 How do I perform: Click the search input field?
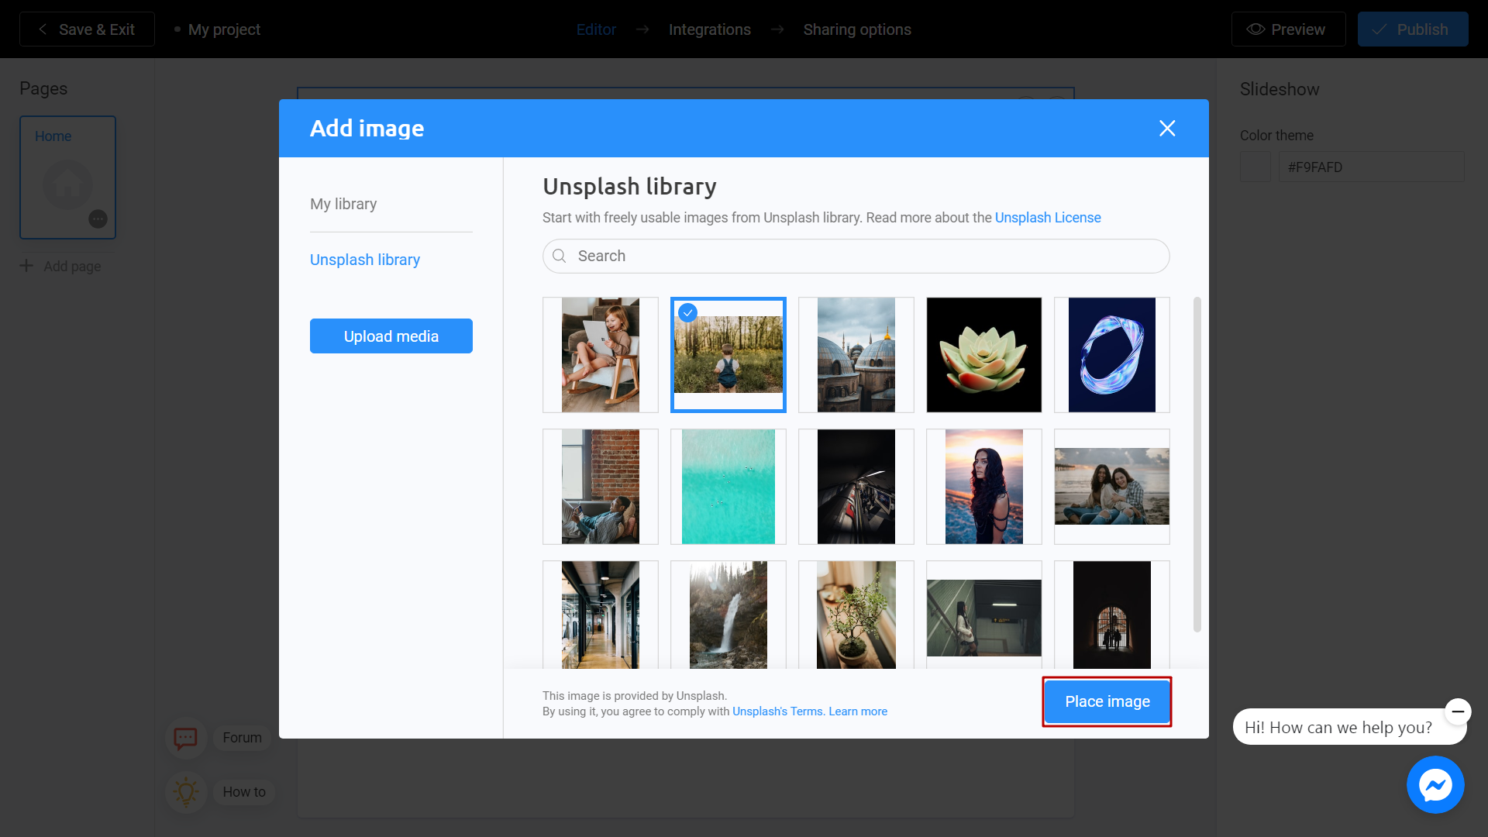pos(856,256)
